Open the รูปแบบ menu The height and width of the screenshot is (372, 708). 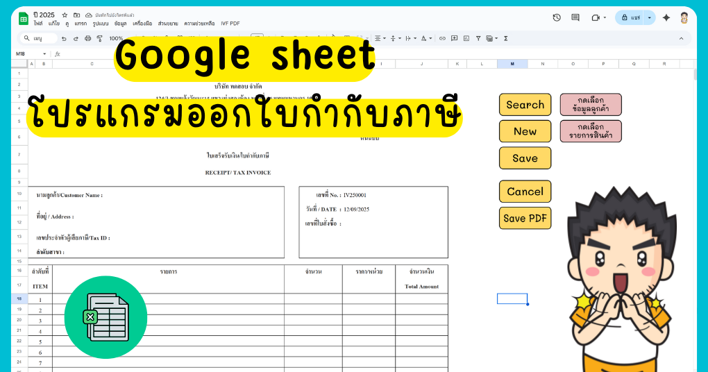100,24
